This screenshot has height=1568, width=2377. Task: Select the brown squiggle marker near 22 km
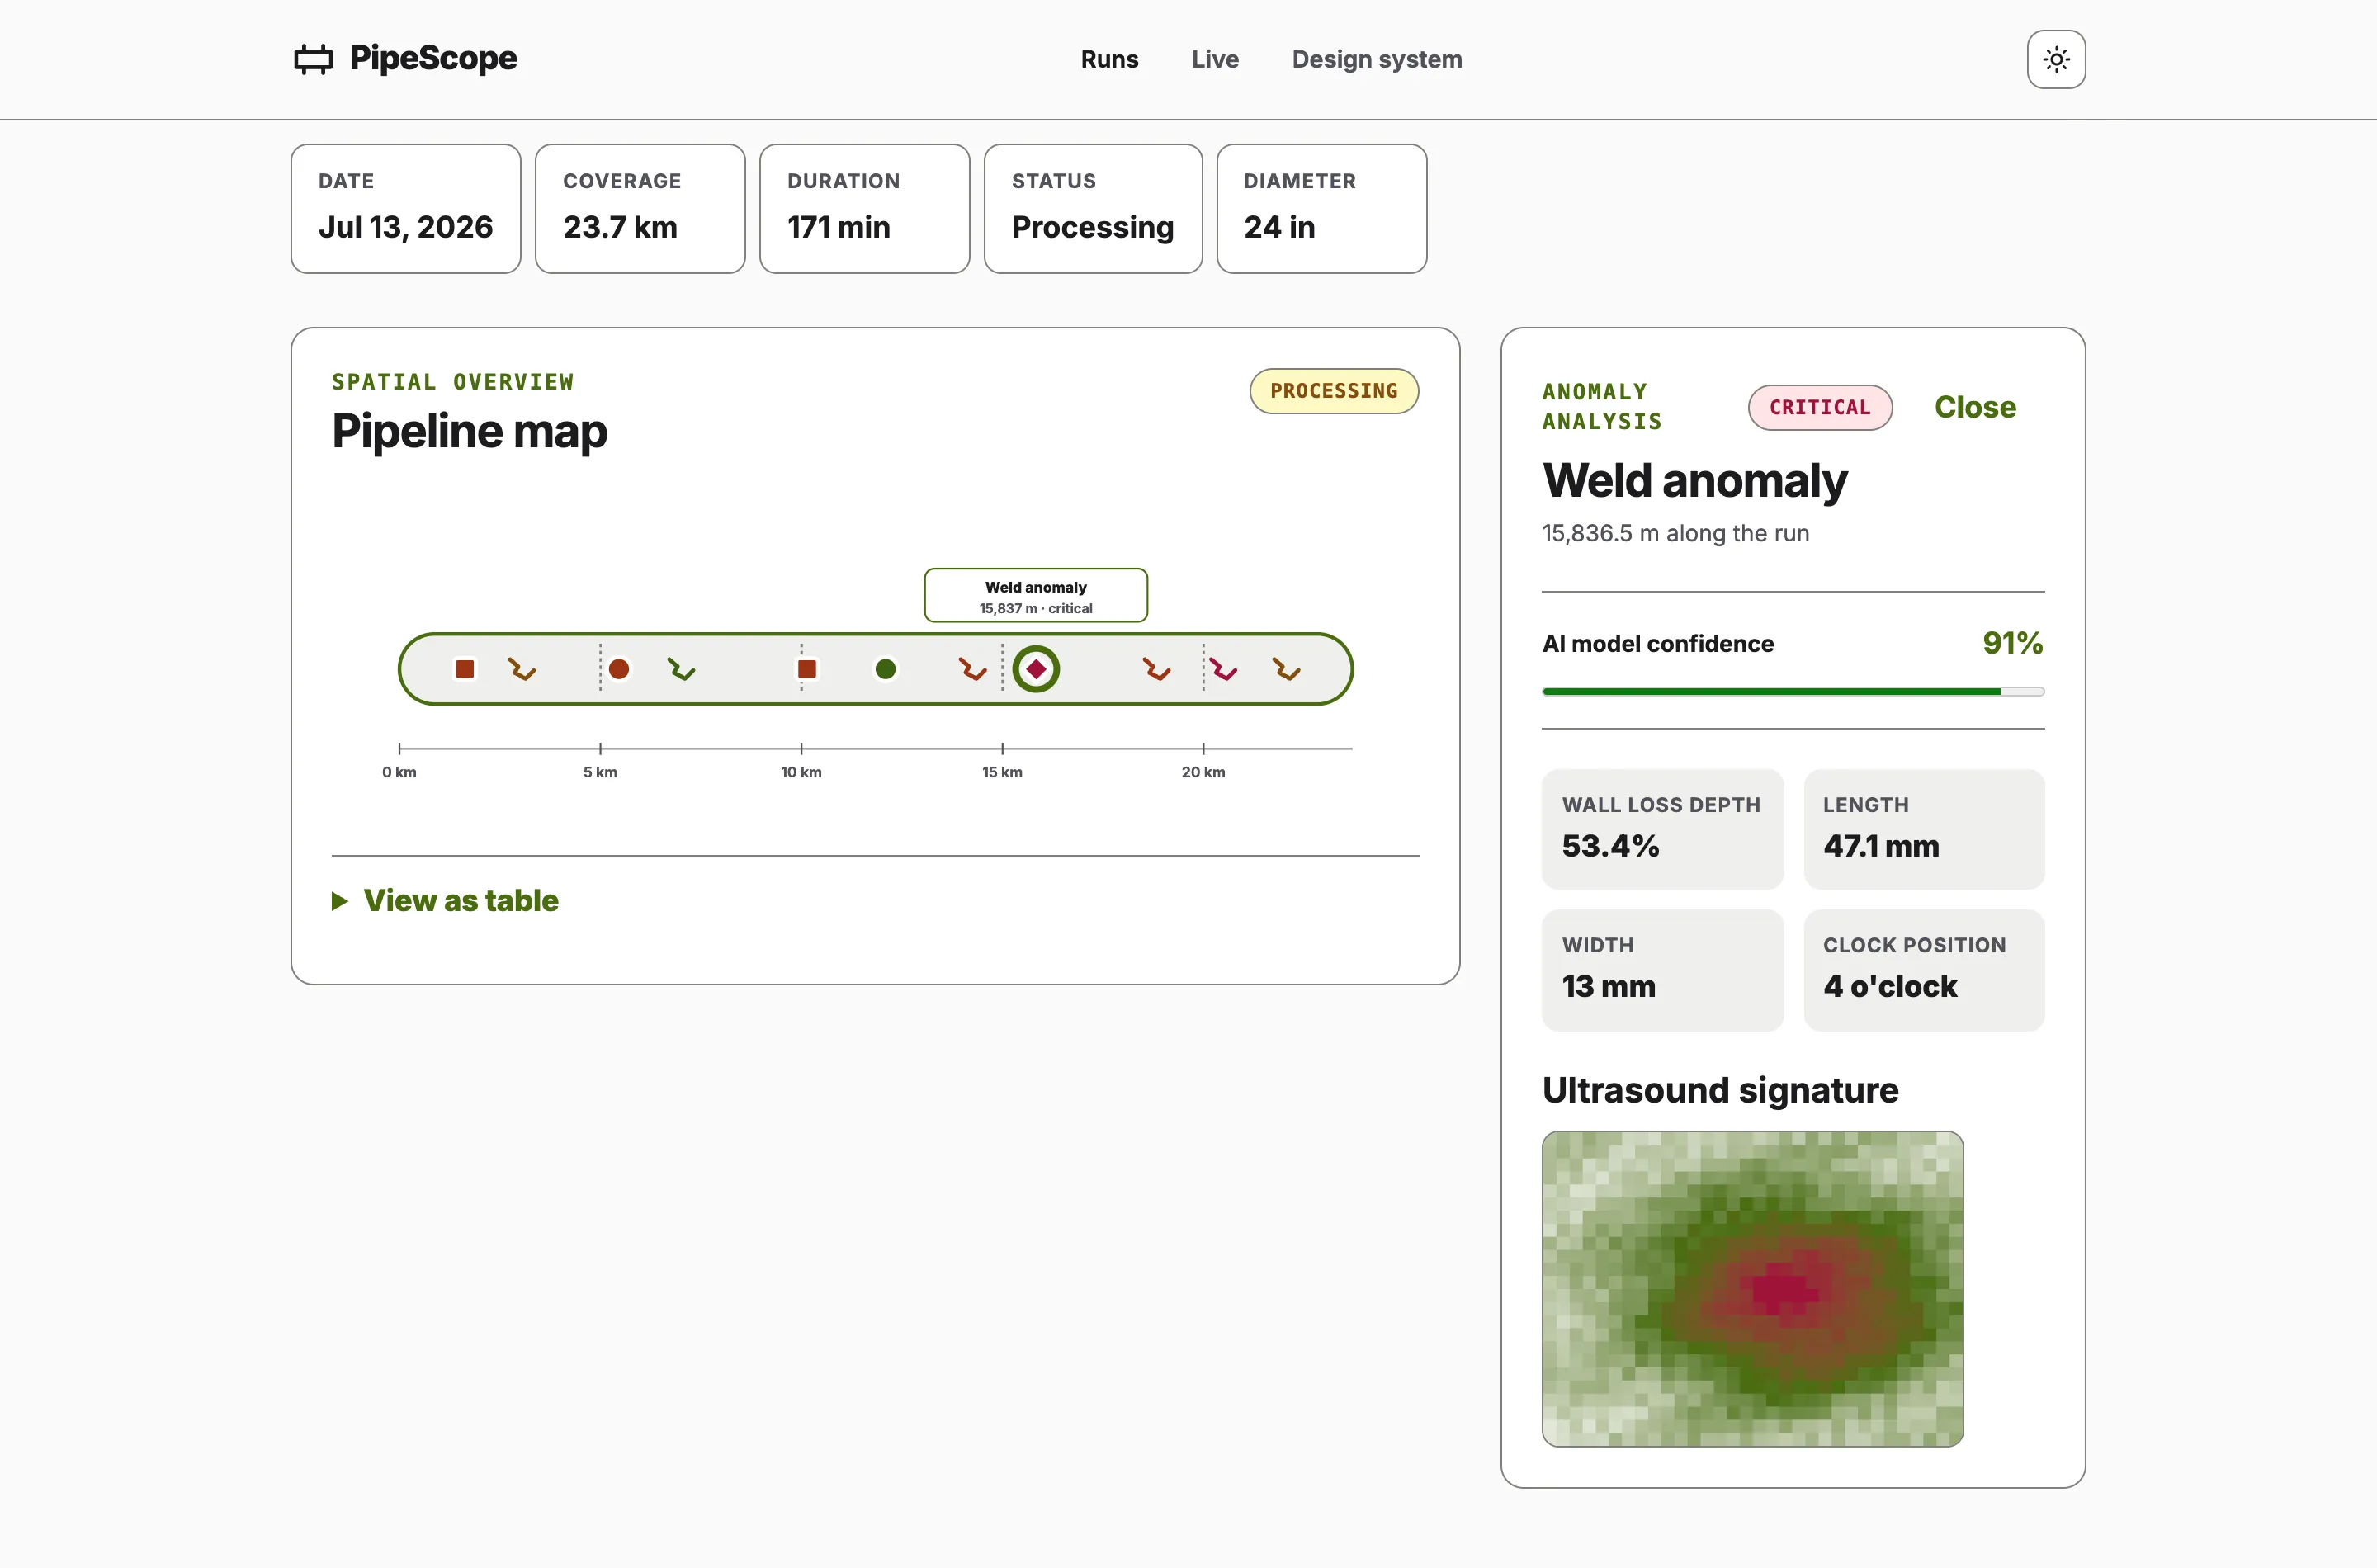point(1287,669)
